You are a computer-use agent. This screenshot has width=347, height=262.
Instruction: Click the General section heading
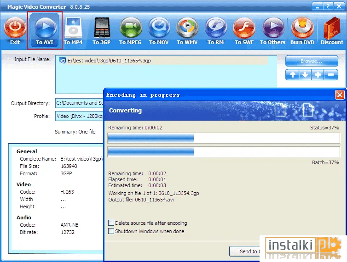point(27,151)
